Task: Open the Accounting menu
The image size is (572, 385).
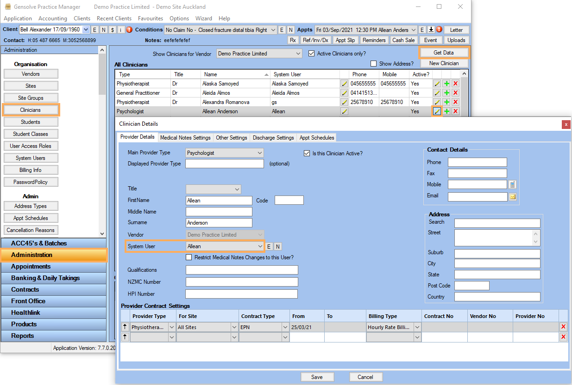Action: coord(53,18)
